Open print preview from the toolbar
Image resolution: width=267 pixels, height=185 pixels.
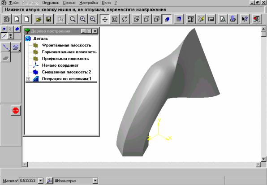(x=223, y=19)
